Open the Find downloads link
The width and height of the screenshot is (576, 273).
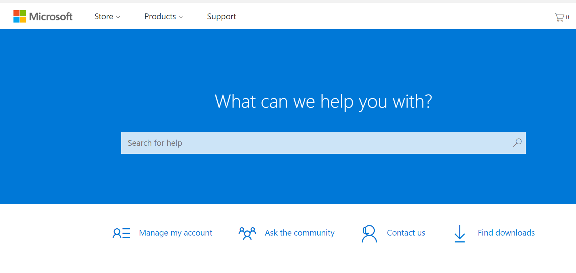point(506,233)
